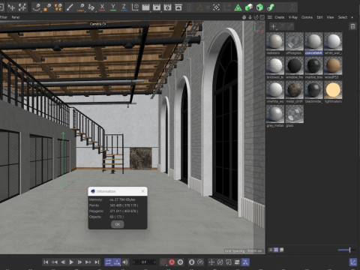Open the V-Ray menu in material manager
This screenshot has height=270, width=360.
(293, 17)
